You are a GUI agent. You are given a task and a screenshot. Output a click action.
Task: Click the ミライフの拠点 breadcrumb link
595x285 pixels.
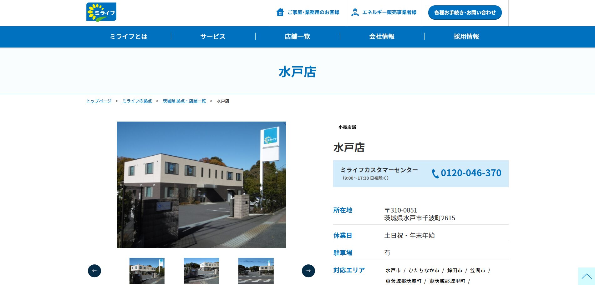tap(137, 101)
